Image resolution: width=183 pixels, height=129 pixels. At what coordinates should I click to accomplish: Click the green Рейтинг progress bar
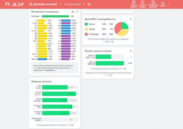[x=55, y=16]
